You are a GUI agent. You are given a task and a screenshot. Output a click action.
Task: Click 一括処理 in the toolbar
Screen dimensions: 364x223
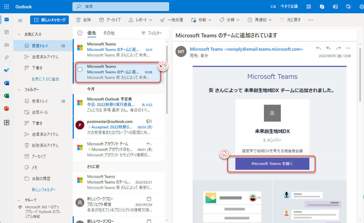tap(172, 20)
